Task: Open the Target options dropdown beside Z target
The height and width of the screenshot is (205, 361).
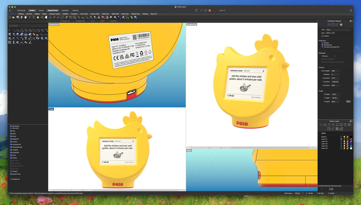Action: point(348,102)
